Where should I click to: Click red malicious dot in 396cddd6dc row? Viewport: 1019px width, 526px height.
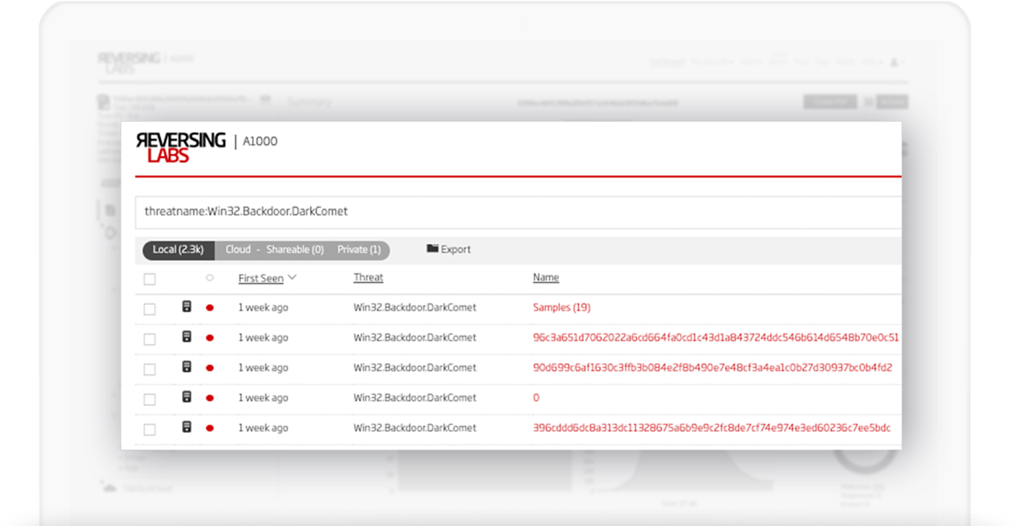click(210, 429)
